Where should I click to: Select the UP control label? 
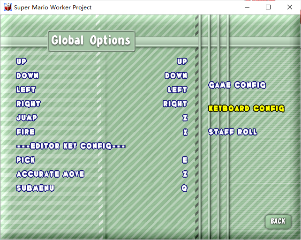[21, 61]
